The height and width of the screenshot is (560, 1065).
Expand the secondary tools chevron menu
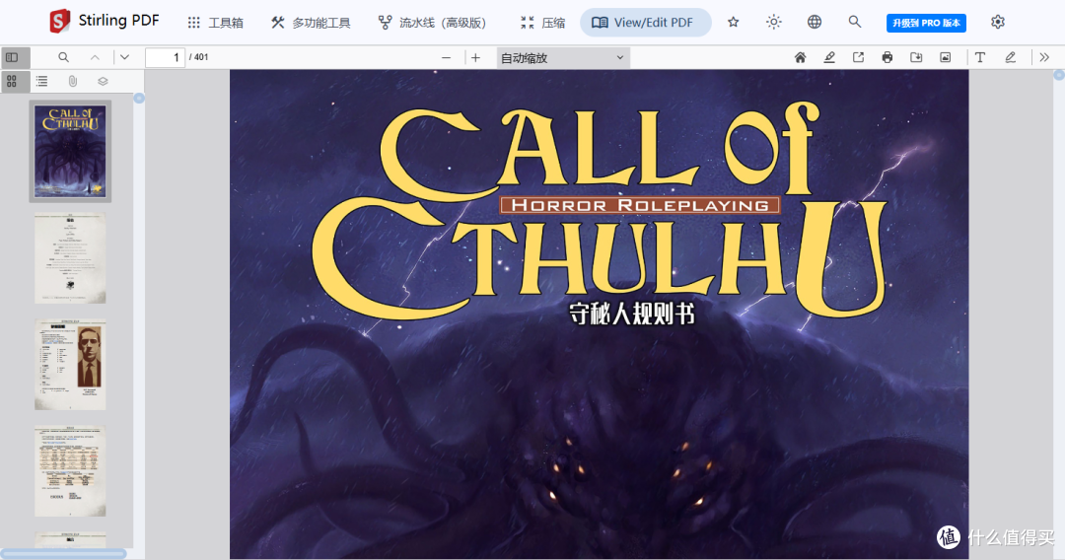(1044, 57)
